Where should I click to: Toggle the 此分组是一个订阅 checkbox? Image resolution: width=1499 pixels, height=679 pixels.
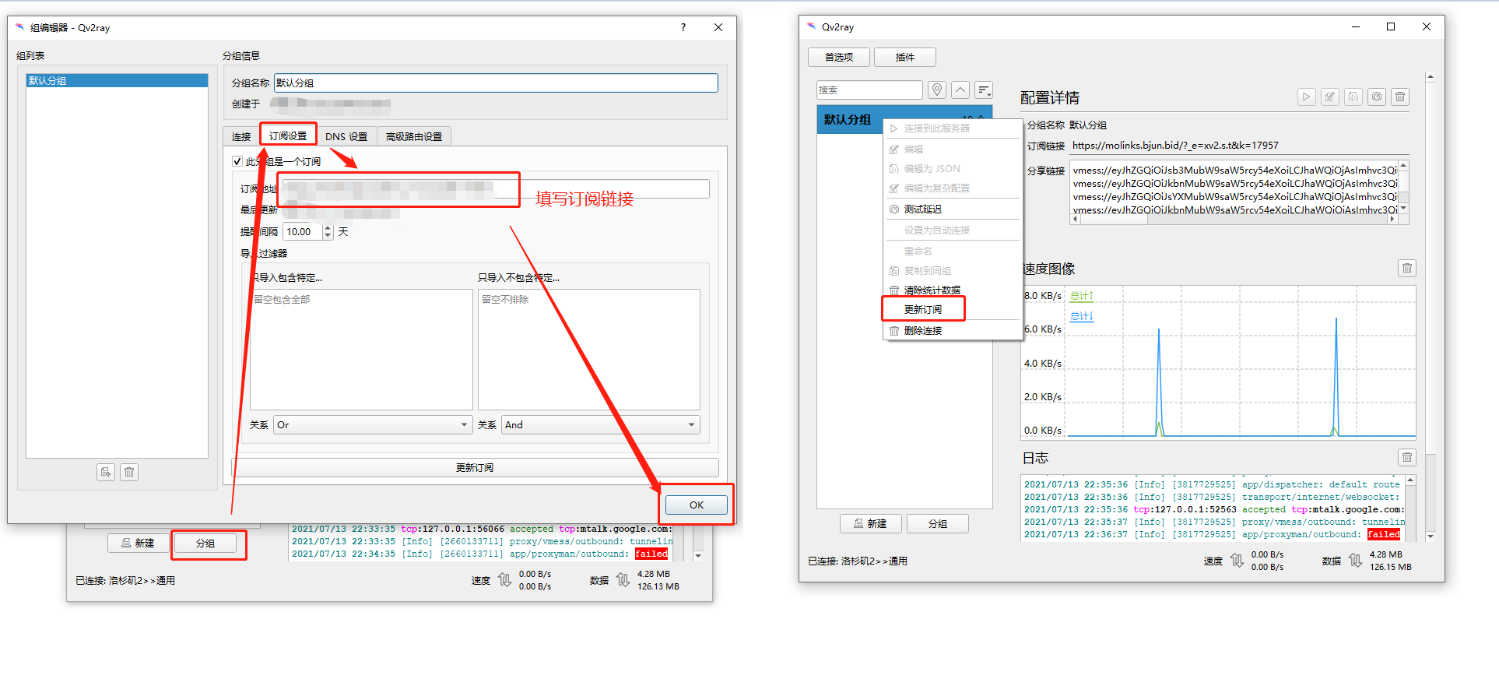(237, 162)
